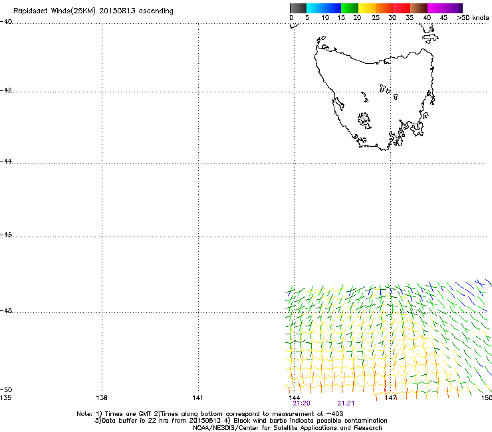Viewport: 492px width, 432px height.
Task: Click the magenta 40-45 knots legend segment
Action: point(436,8)
